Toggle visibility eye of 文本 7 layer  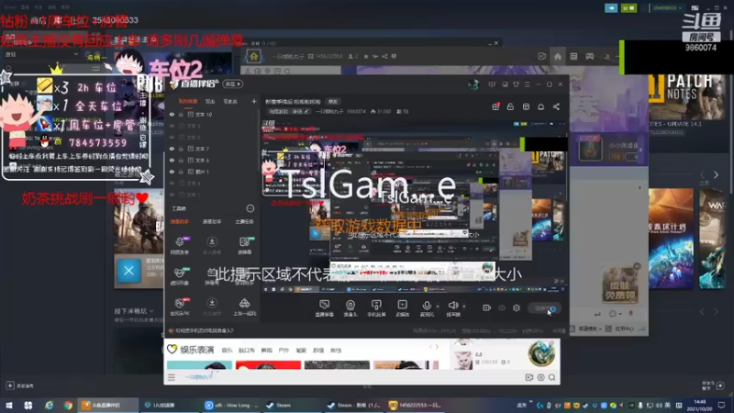[172, 149]
